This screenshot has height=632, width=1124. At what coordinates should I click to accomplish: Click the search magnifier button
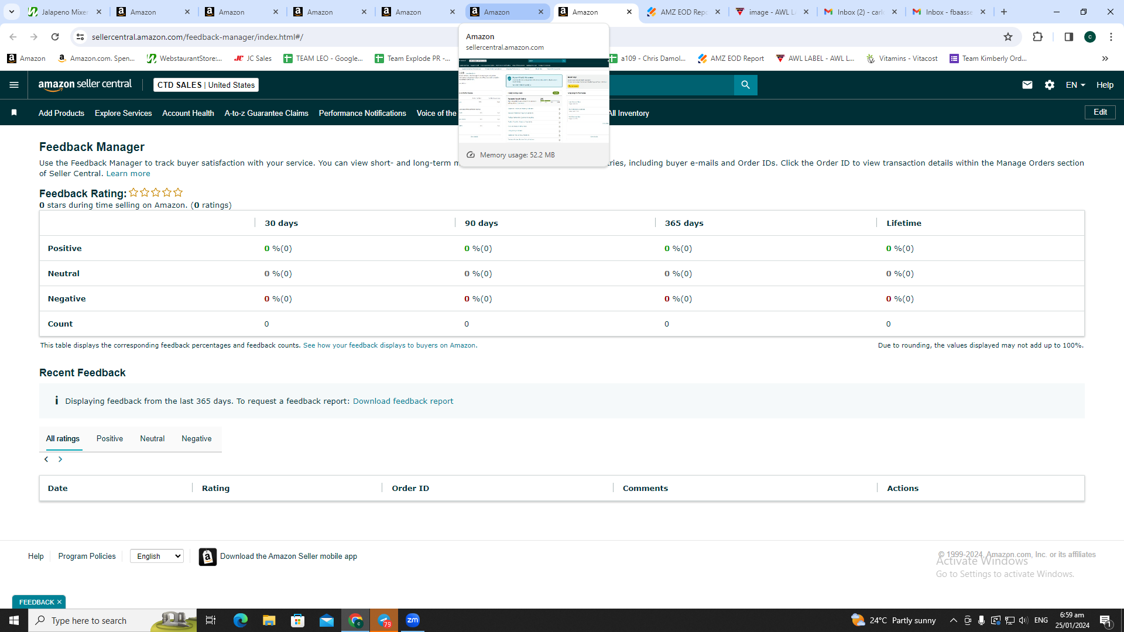[x=745, y=85]
